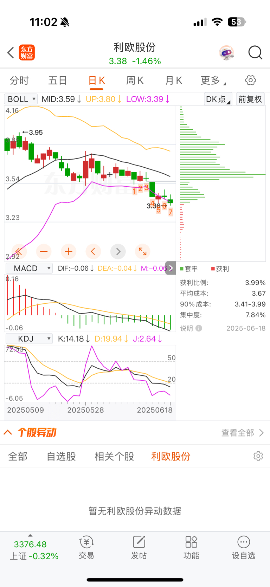Select 全部 filter tab
Viewport: 270px width, 587px height.
[x=18, y=456]
